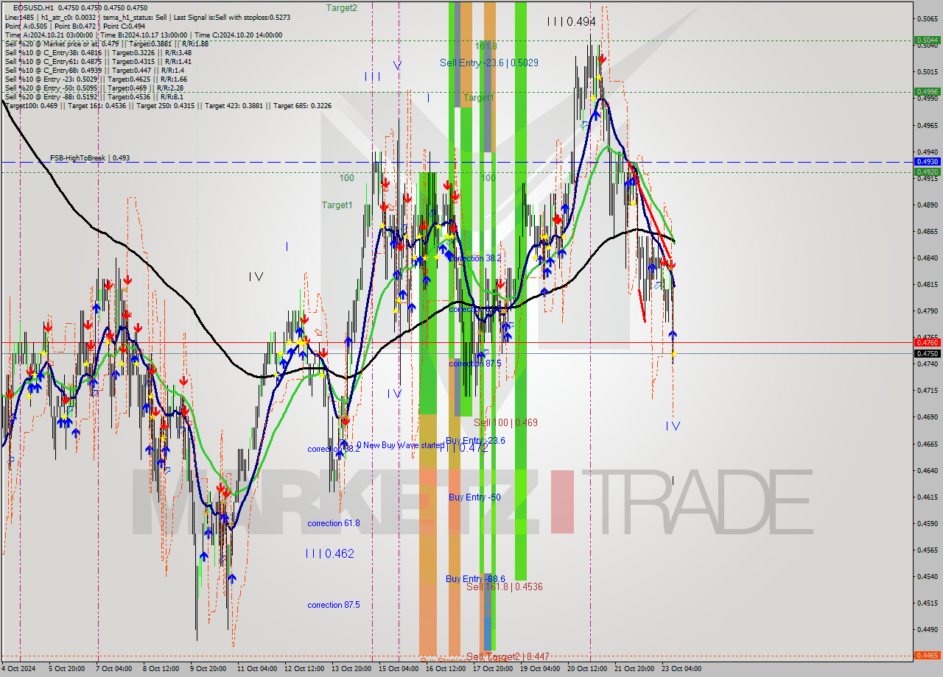Viewport: 943px width, 677px height.
Task: Select the '23 Oct 04:00' time label
Action: pos(681,669)
